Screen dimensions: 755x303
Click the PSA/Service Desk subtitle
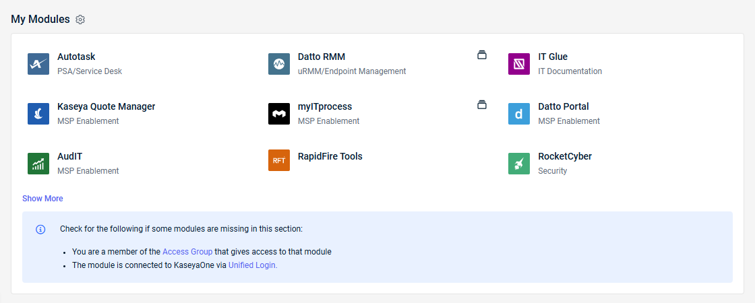(x=90, y=71)
